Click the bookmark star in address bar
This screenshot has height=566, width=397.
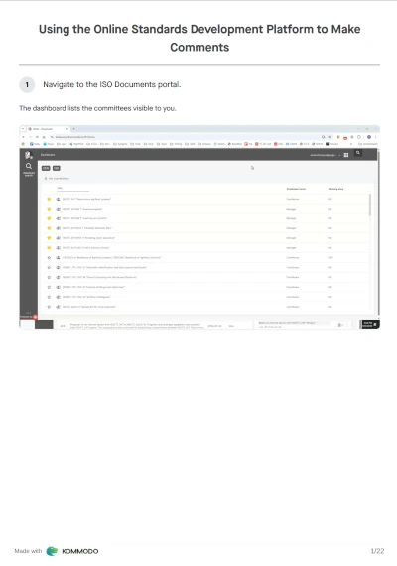tap(330, 137)
